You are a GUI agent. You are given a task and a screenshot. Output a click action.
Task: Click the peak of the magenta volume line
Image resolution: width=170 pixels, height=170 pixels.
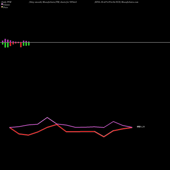(47, 117)
